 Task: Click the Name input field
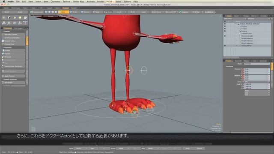pyautogui.click(x=257, y=64)
